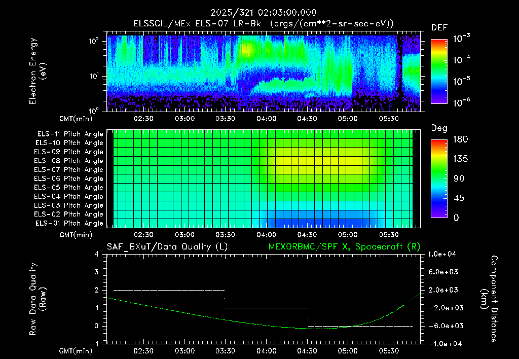Click the 05:30 tick label under the spectrogram
519x359 pixels.
(389, 119)
